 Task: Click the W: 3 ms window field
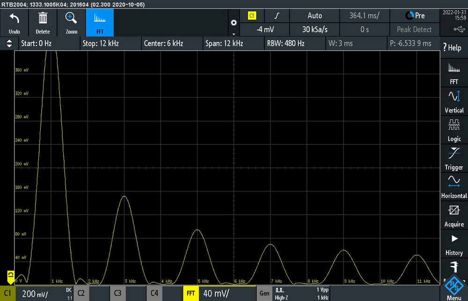pyautogui.click(x=356, y=43)
